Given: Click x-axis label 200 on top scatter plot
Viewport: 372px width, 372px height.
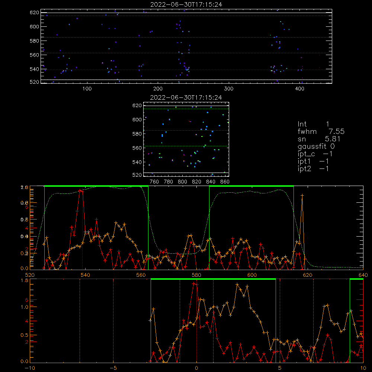Looking at the screenshot, I should [158, 89].
